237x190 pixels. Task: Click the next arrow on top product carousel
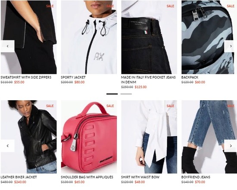[231, 46]
